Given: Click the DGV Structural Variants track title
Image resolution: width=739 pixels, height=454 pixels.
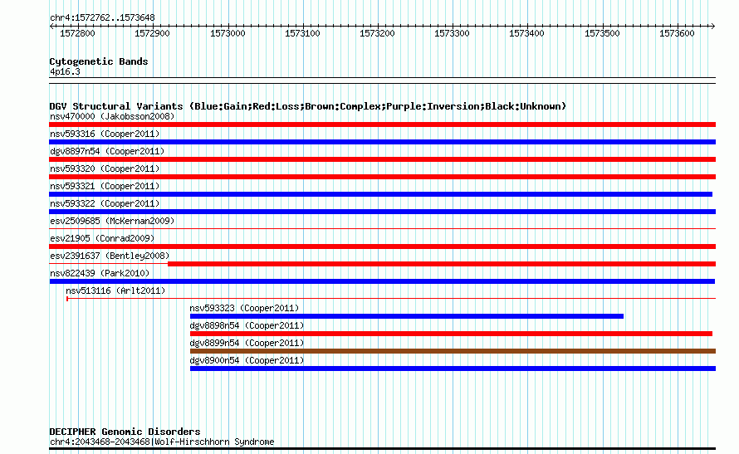Looking at the screenshot, I should 308,106.
